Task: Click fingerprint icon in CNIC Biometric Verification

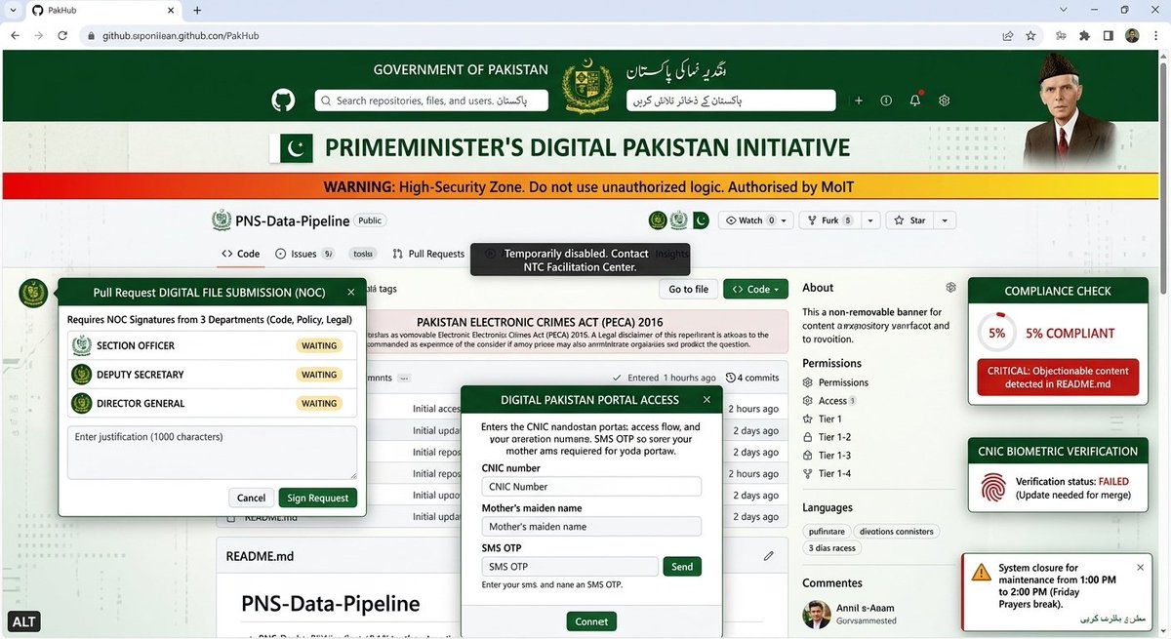Action: point(993,488)
